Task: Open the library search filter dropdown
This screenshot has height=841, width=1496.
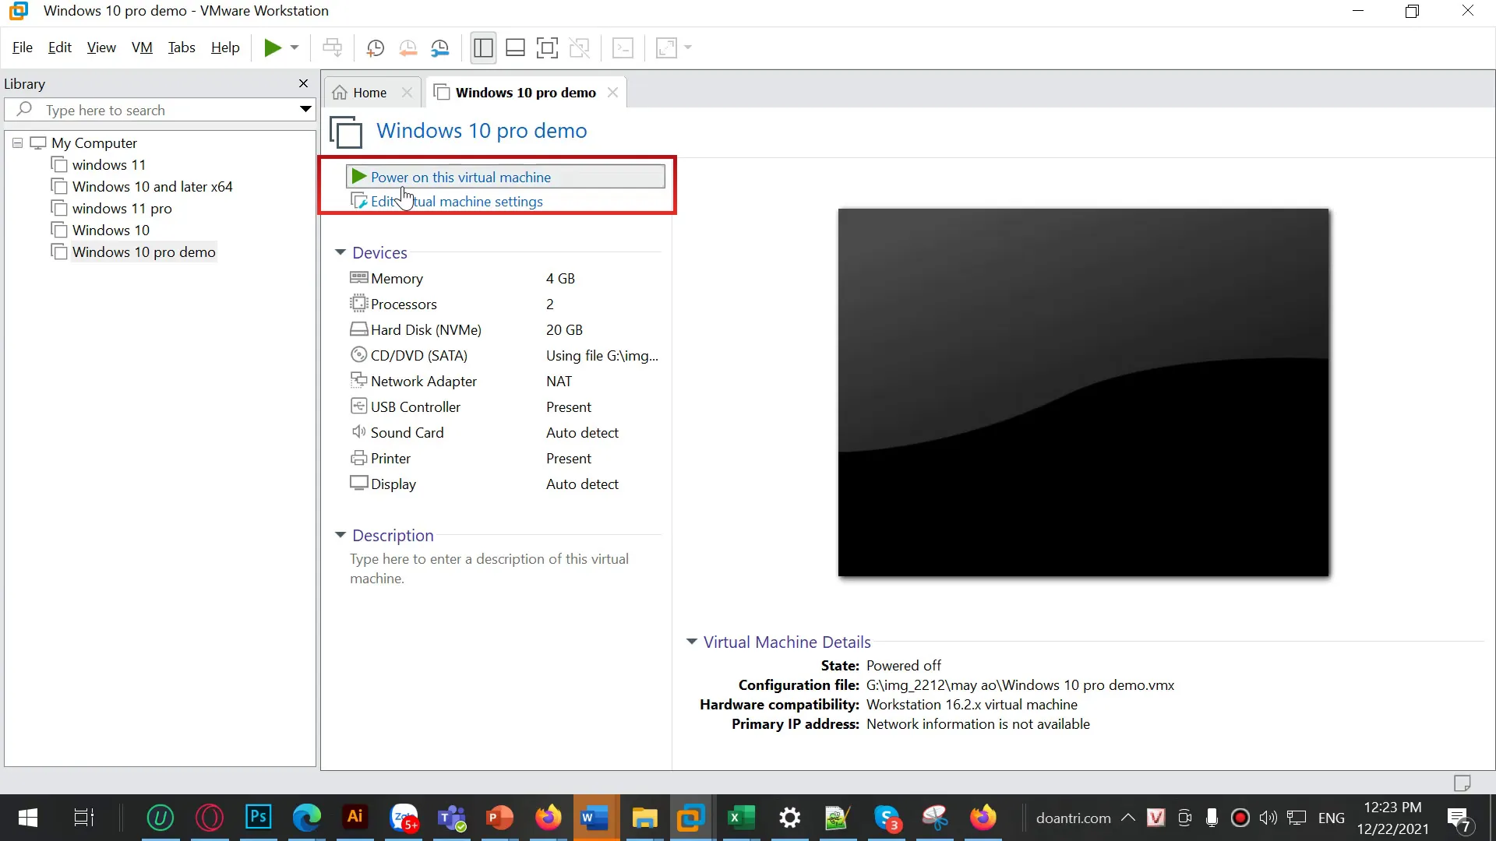Action: (x=305, y=110)
